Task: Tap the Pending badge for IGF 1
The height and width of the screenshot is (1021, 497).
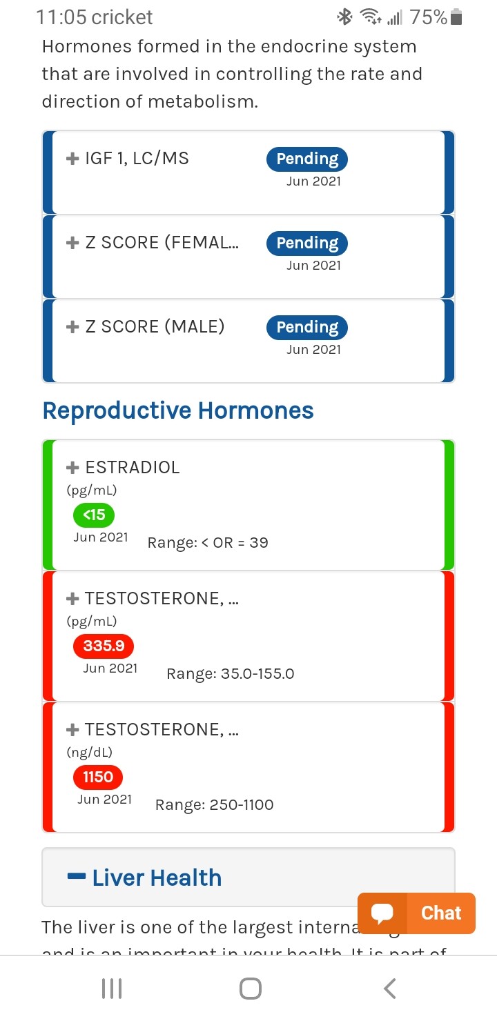Action: (307, 159)
